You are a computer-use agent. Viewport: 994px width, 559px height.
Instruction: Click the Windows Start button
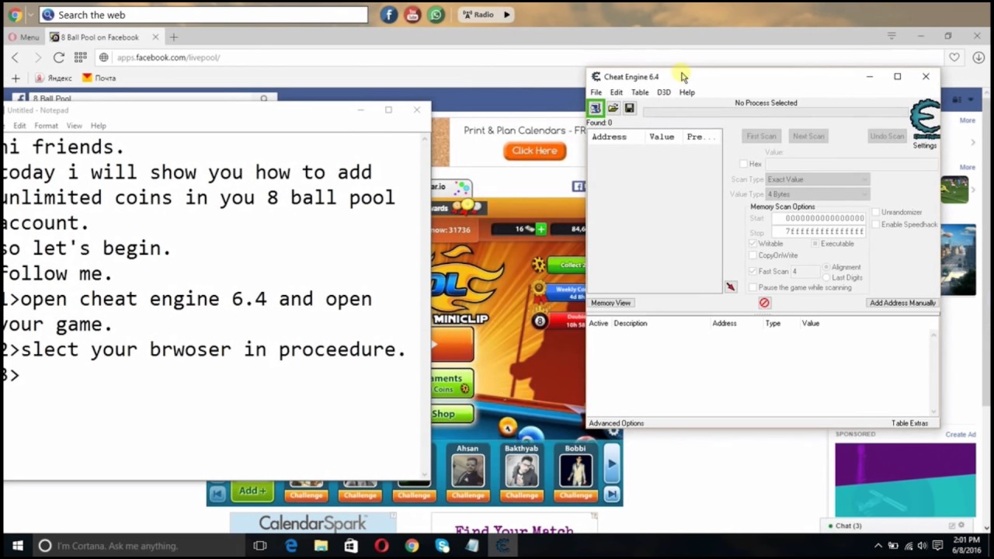click(x=17, y=546)
